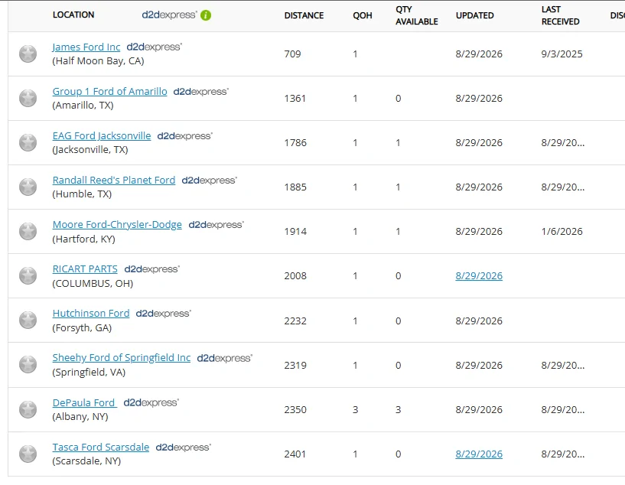
Task: Sort by QOH column header
Action: tap(363, 15)
